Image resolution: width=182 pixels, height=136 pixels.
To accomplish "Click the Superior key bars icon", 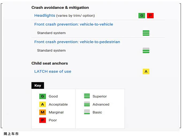I will 87,96.
